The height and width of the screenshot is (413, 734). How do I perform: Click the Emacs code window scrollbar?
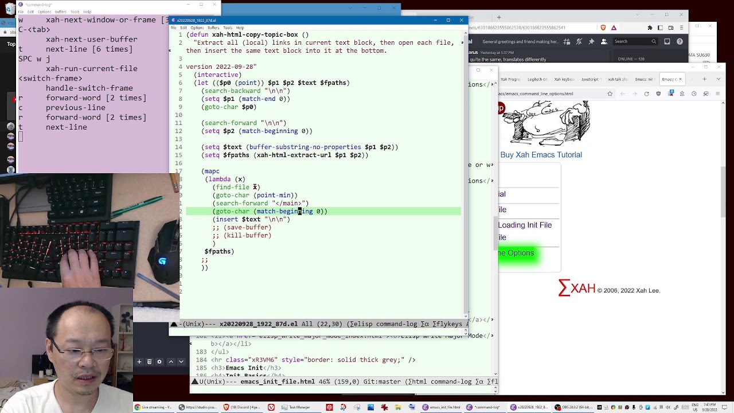pyautogui.click(x=465, y=172)
